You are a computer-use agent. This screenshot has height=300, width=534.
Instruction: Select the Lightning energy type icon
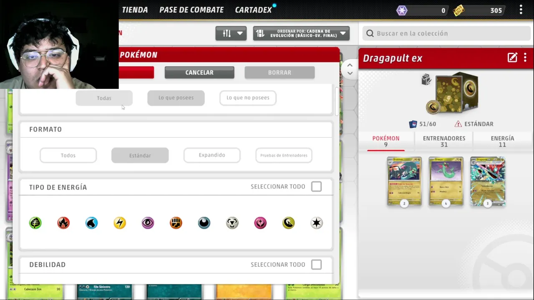click(x=120, y=223)
